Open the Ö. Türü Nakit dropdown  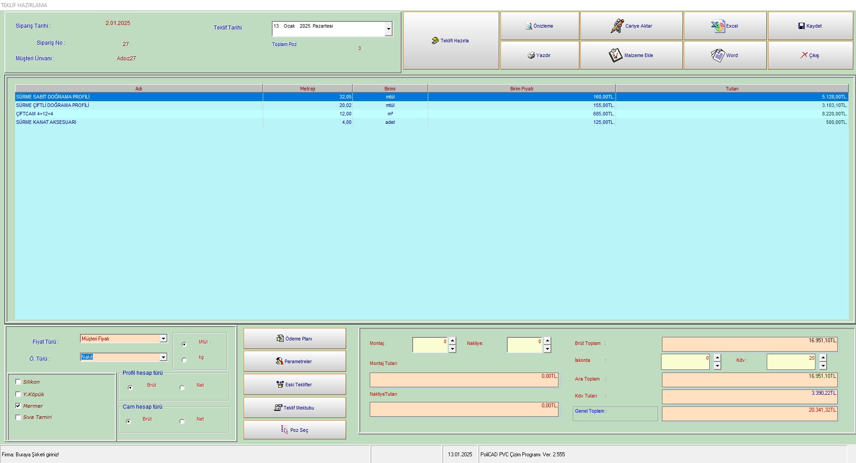pyautogui.click(x=163, y=357)
